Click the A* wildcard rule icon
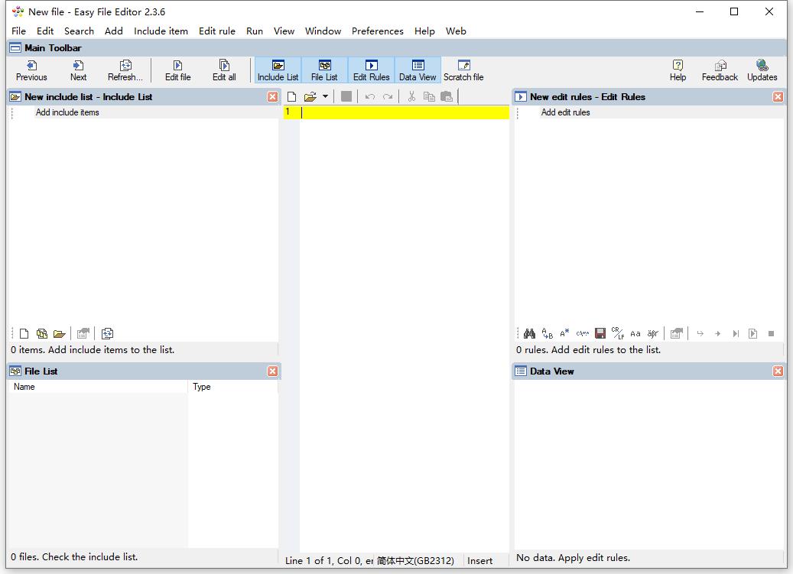 [564, 333]
